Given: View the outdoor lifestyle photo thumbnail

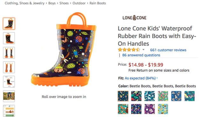Looking at the screenshot, I should (x=9, y=96).
